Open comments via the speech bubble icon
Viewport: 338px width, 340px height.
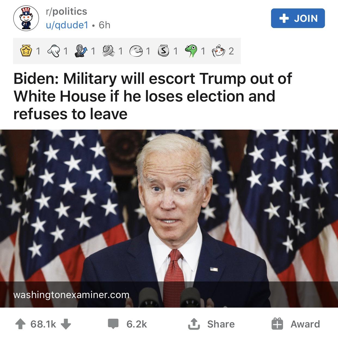pyautogui.click(x=113, y=324)
